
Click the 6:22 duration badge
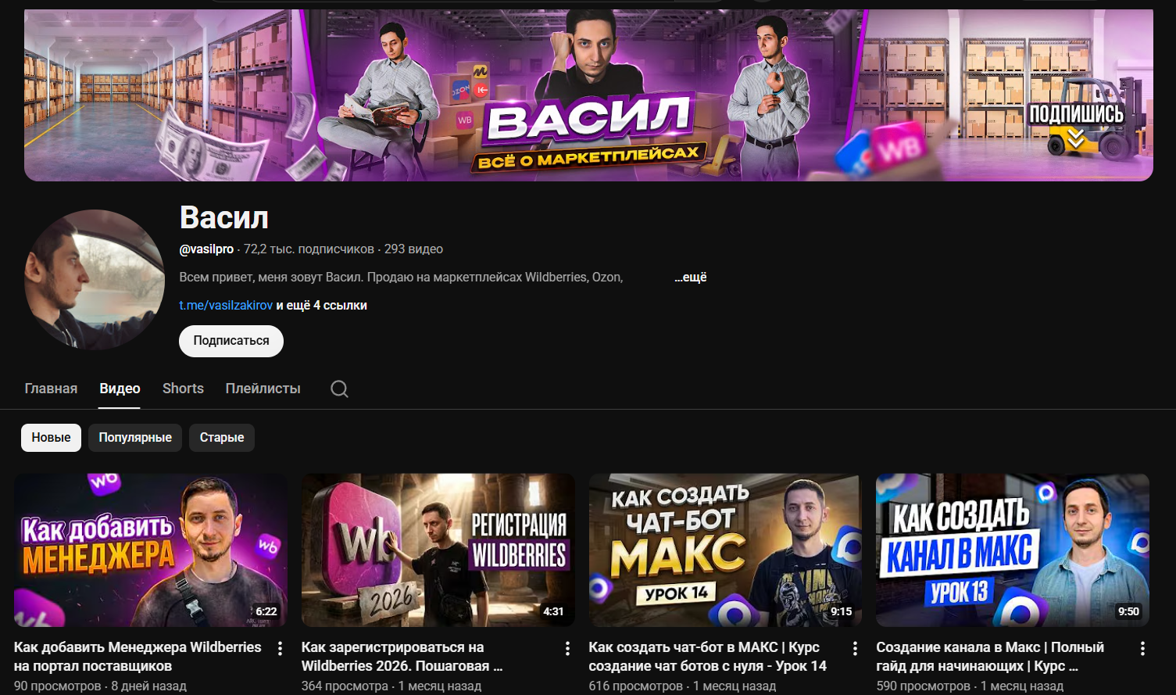(x=266, y=611)
